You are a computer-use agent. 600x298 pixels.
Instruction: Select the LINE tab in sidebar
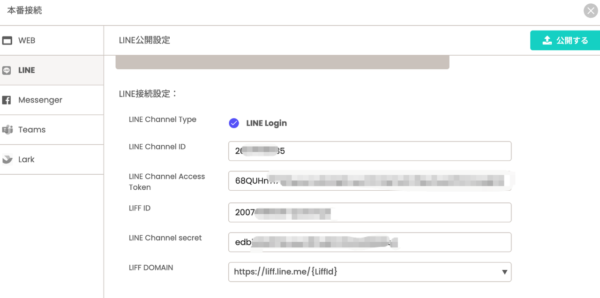pos(27,70)
